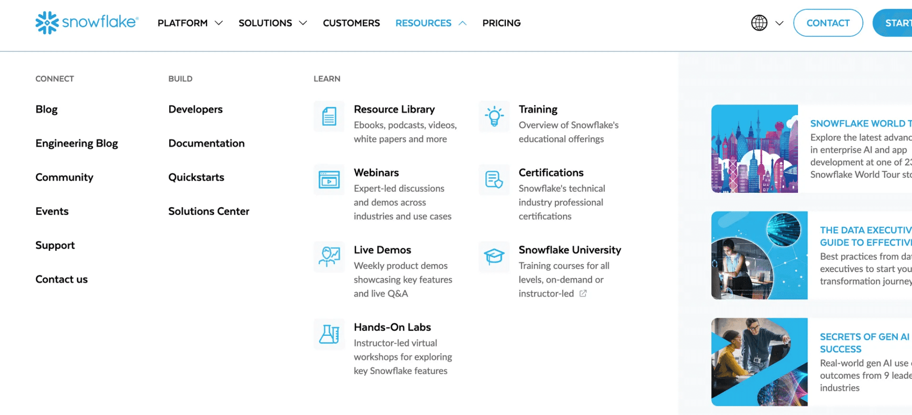Go to Quickstarts
This screenshot has height=415, width=912.
coord(196,177)
